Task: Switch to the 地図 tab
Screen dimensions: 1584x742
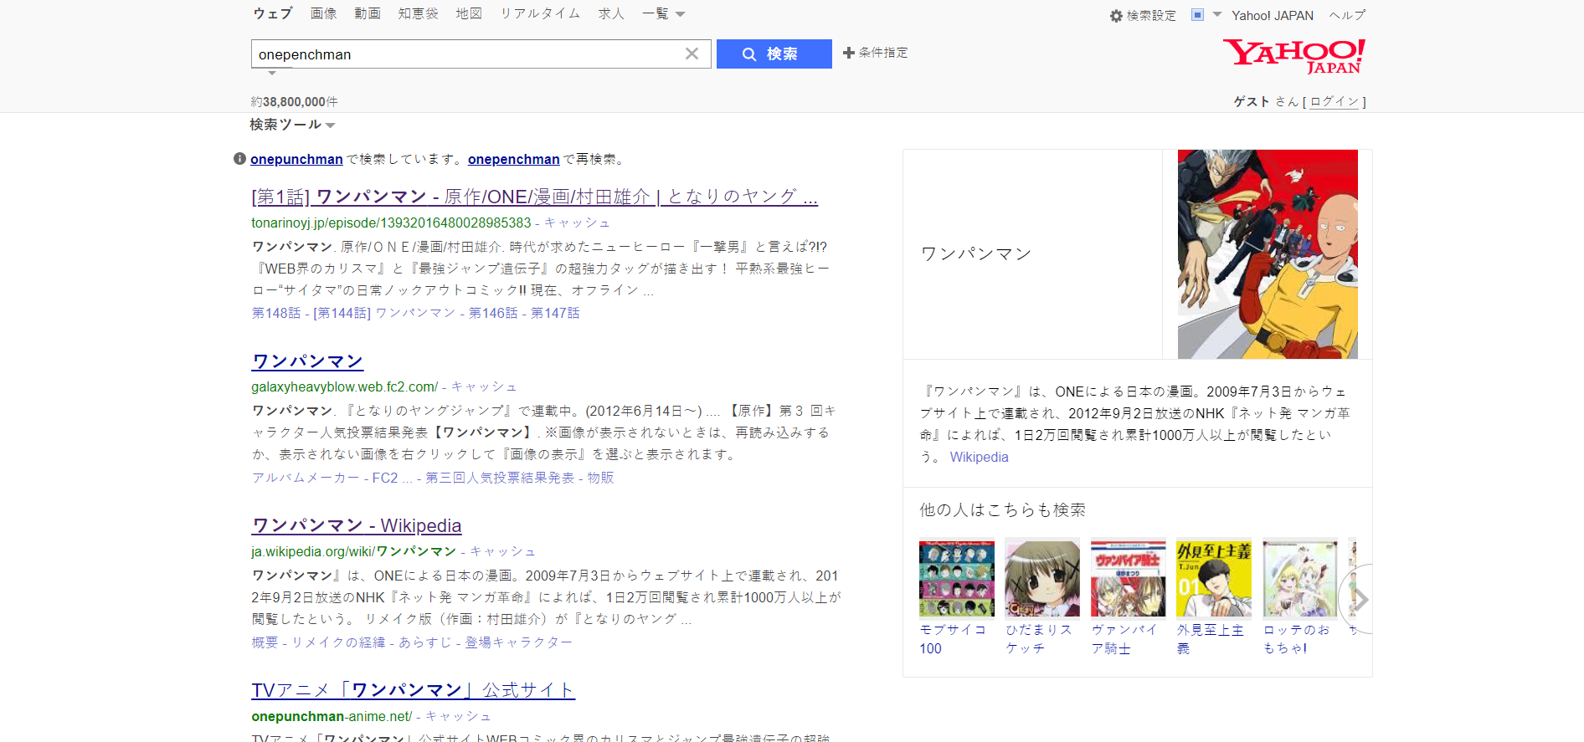Action: pyautogui.click(x=469, y=13)
